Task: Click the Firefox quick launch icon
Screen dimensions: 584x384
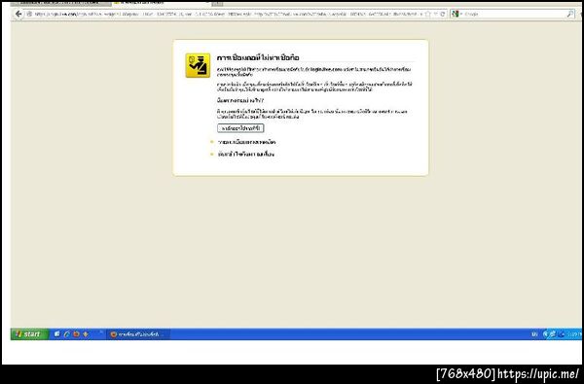Action: pyautogui.click(x=76, y=334)
